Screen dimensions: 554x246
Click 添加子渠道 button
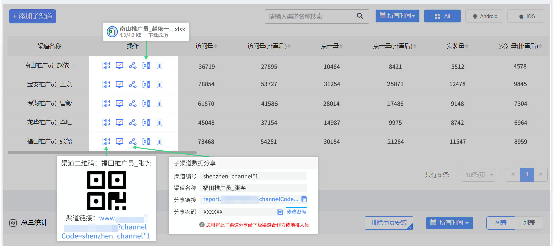[x=32, y=16]
